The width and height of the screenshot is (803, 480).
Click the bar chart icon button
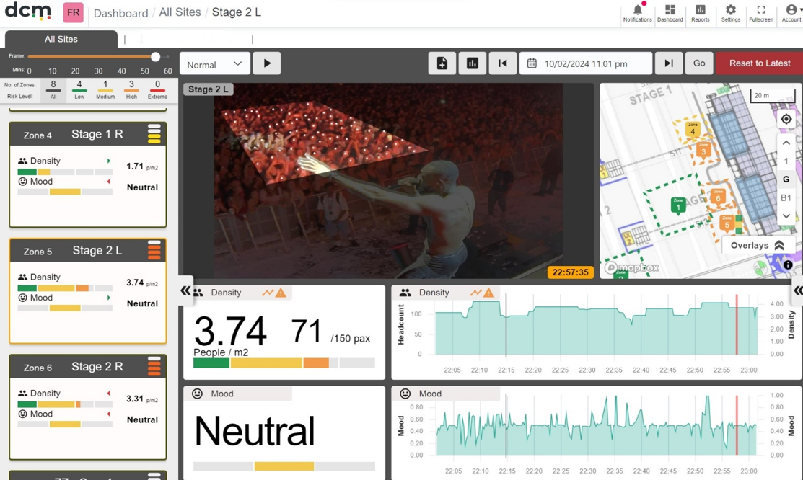[x=472, y=63]
